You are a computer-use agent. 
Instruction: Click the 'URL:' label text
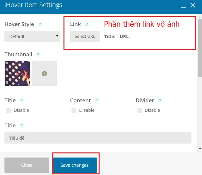tap(125, 37)
